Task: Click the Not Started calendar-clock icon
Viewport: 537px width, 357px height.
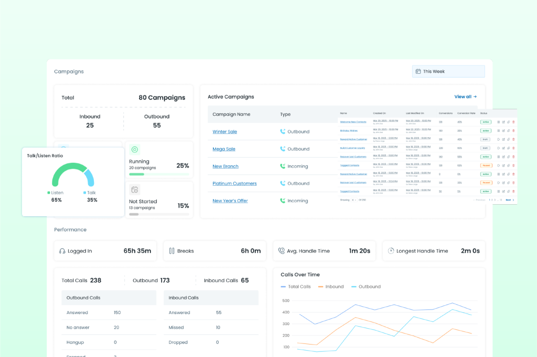Action: (x=135, y=189)
